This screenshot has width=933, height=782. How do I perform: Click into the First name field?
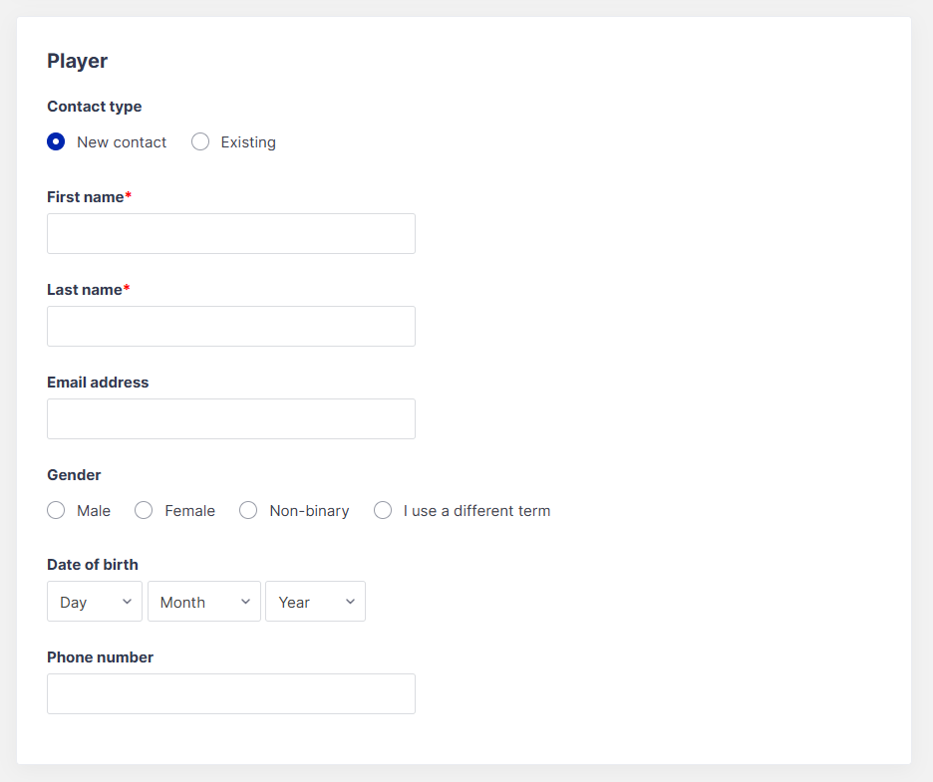[x=230, y=233]
